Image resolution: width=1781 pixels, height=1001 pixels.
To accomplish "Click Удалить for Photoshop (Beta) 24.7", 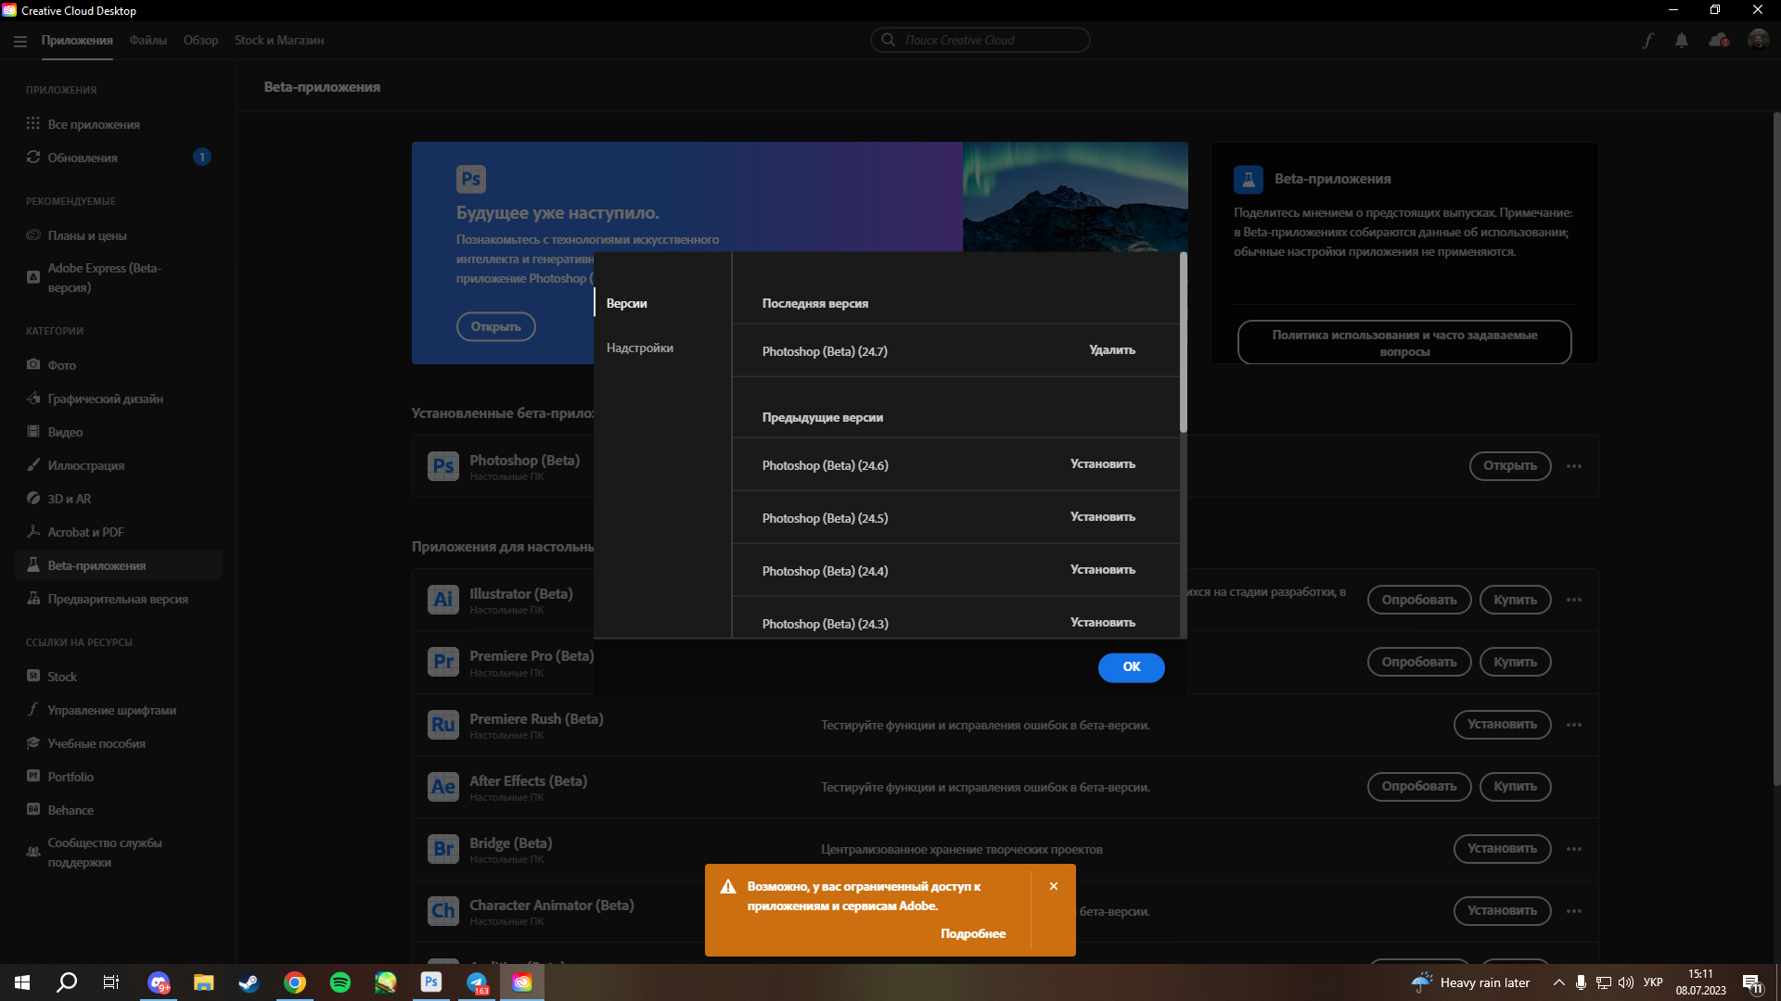I will coord(1112,350).
